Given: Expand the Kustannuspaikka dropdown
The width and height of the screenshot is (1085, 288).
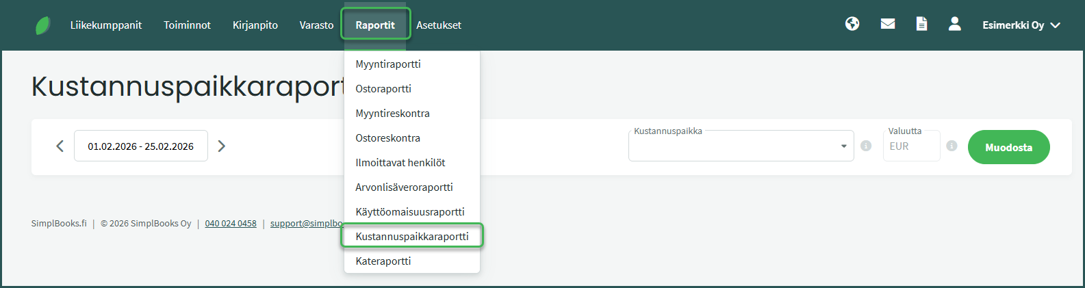Looking at the screenshot, I should [843, 146].
